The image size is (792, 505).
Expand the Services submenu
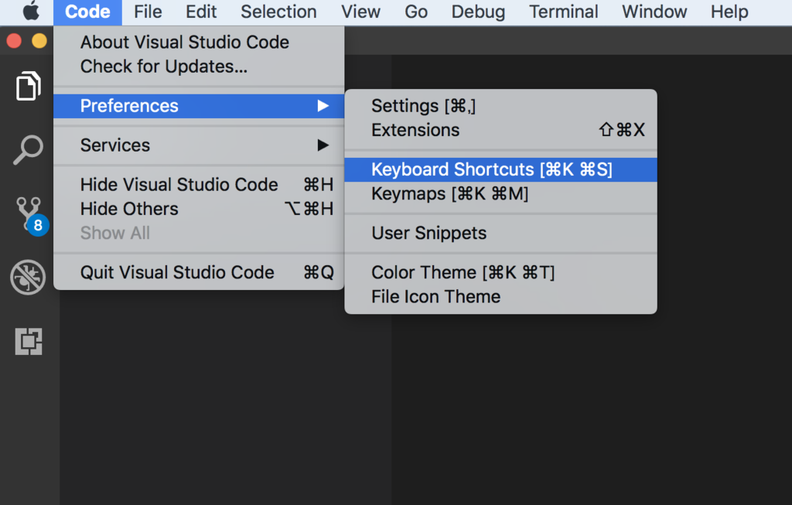199,145
